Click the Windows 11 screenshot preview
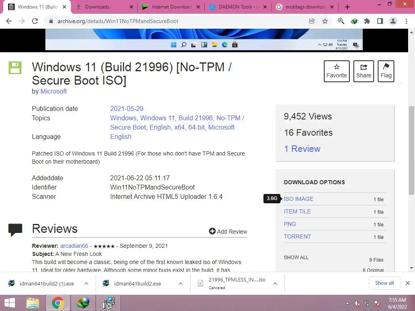The width and height of the screenshot is (415, 311). coord(204,39)
